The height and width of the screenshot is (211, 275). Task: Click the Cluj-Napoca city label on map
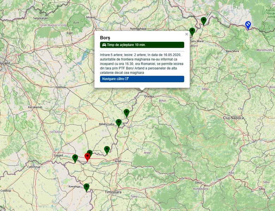pos(233,118)
